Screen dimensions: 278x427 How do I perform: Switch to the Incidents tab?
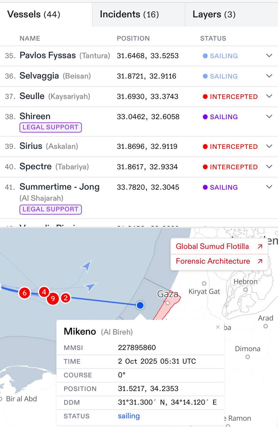[129, 14]
